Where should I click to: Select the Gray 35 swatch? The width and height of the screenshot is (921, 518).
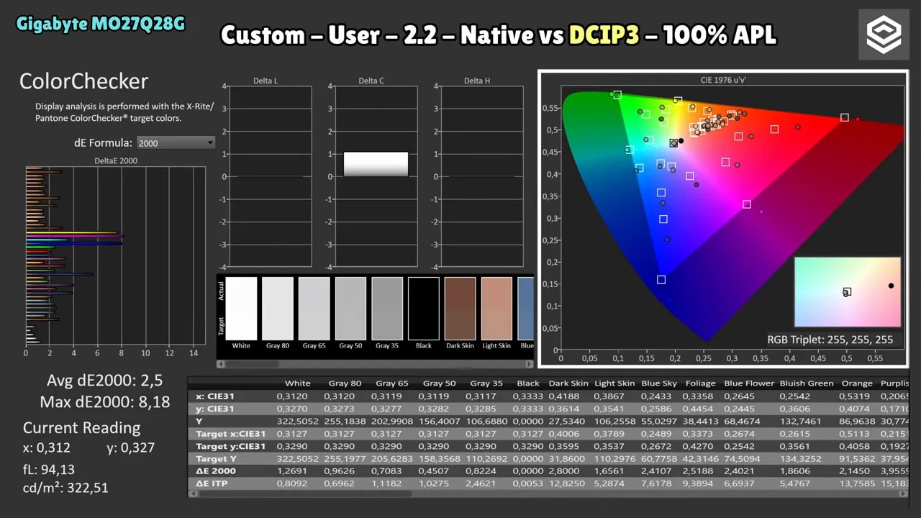point(387,309)
